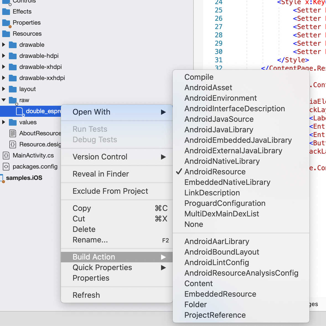Expand the drawable-xxhdpi folder
The image size is (326, 326).
pyautogui.click(x=4, y=78)
